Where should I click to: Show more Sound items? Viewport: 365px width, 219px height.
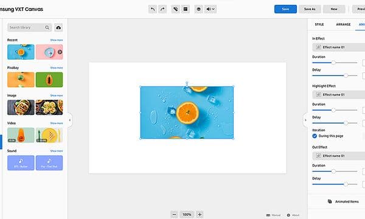point(57,151)
